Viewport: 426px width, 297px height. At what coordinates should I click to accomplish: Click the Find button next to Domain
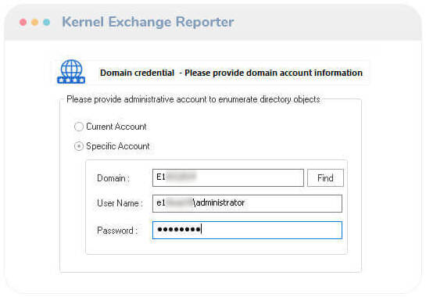325,178
